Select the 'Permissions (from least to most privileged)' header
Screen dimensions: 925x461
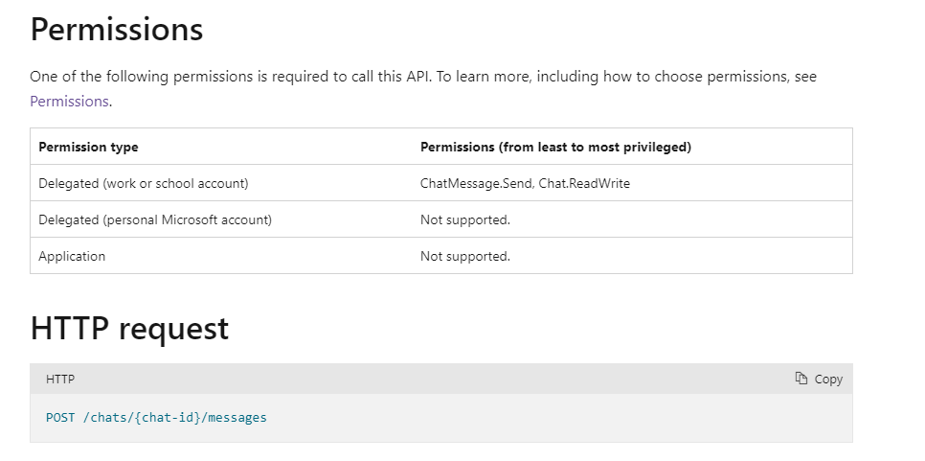(x=555, y=147)
